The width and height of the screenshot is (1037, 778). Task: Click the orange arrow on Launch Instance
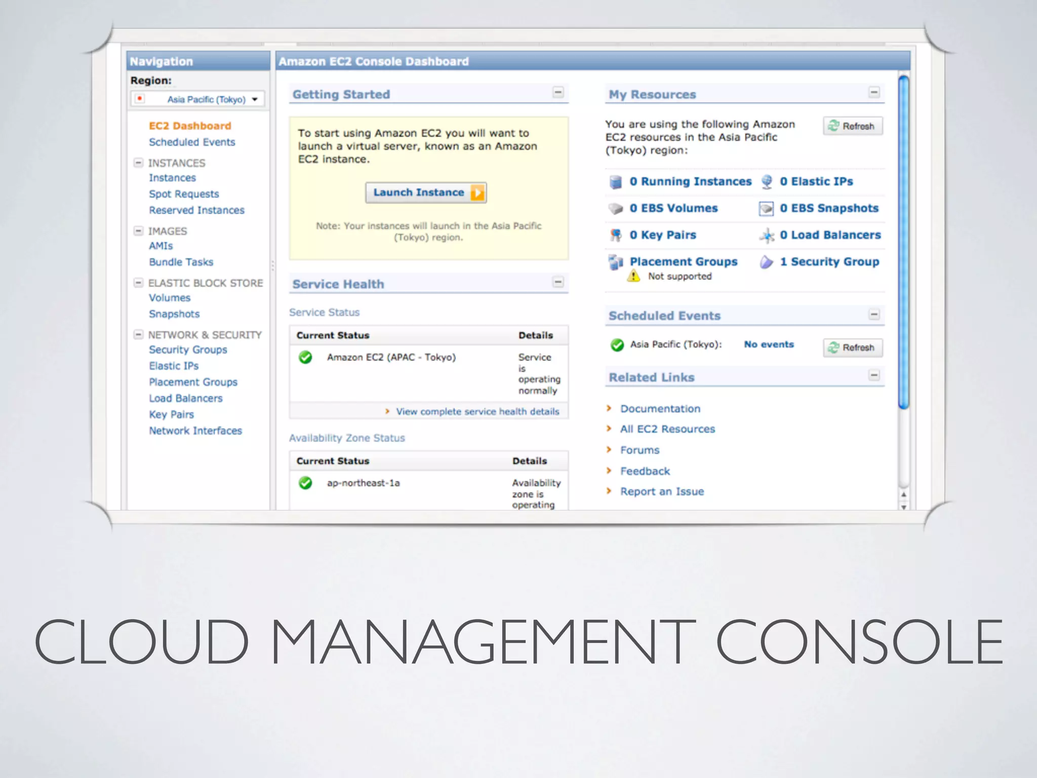tap(477, 193)
